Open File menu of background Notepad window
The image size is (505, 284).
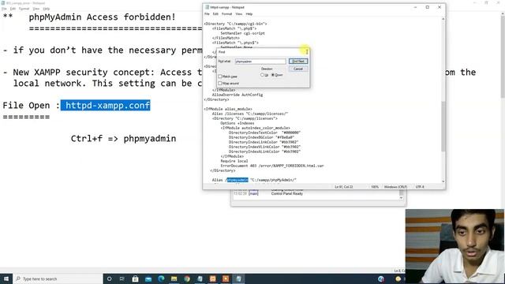pyautogui.click(x=4, y=9)
